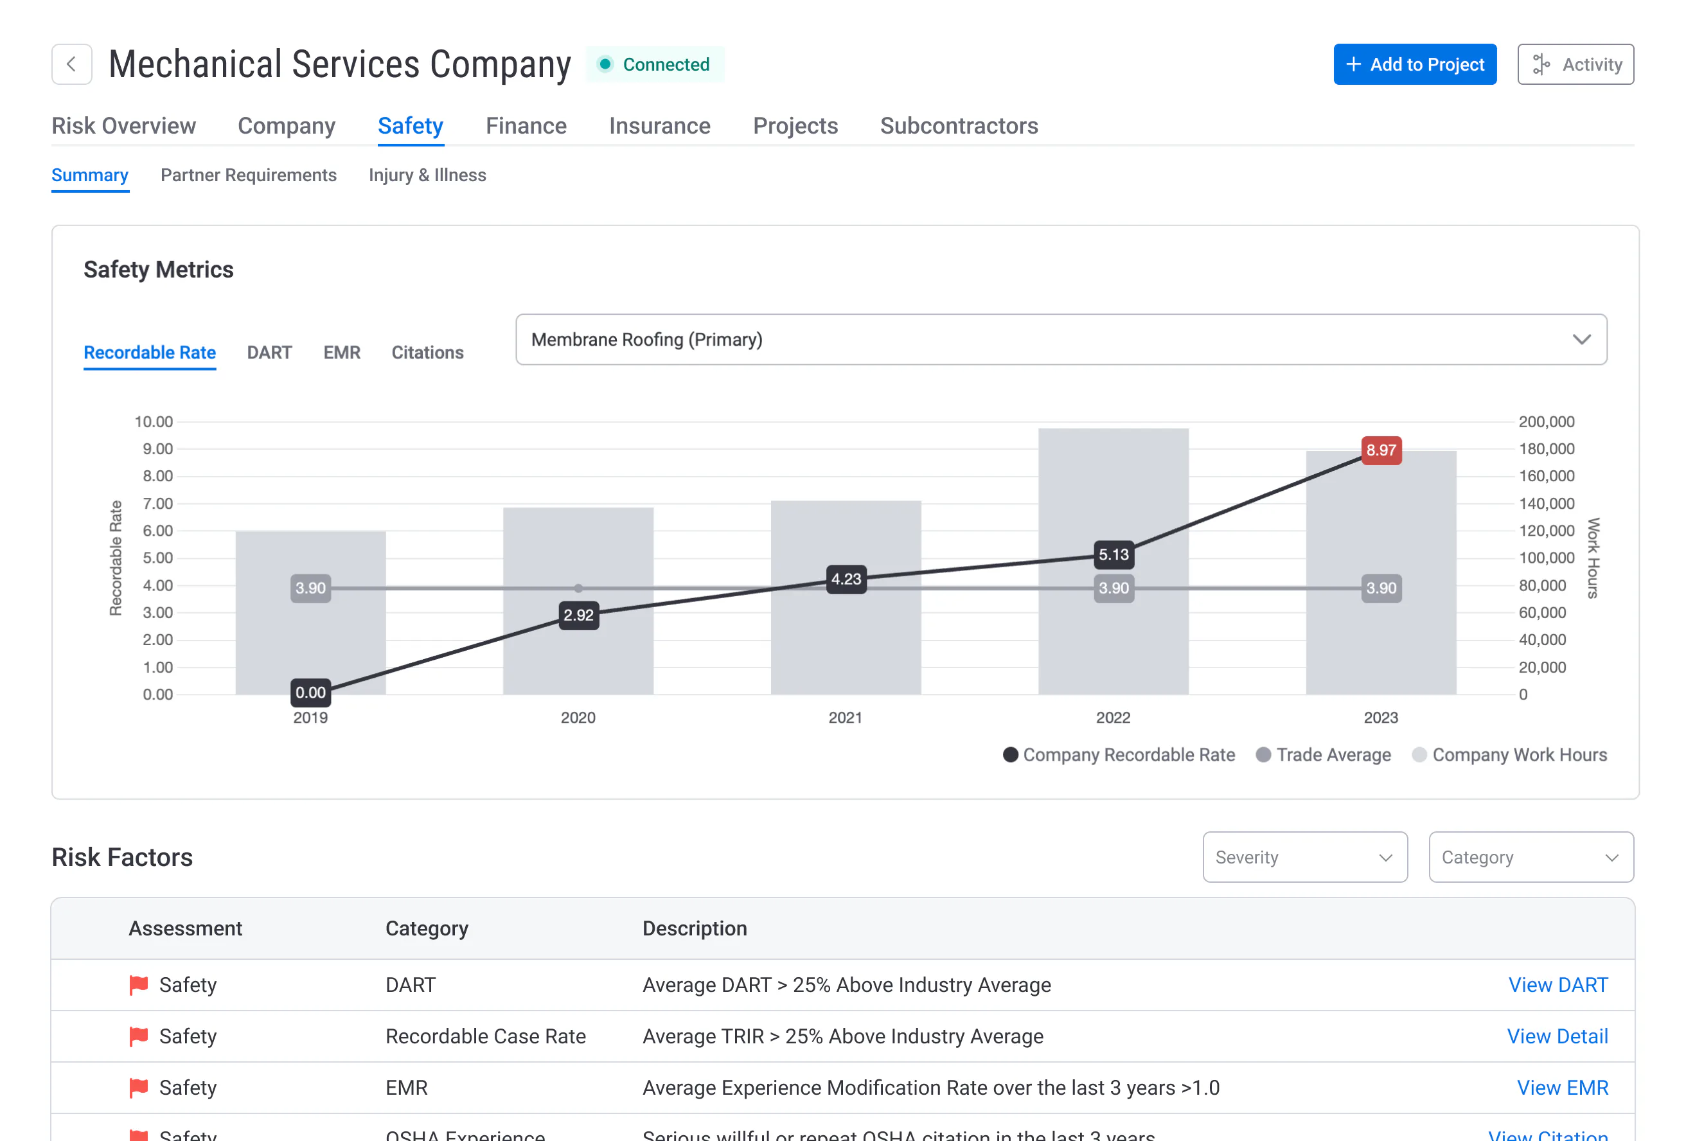Select the Recordable Rate metric tab
This screenshot has width=1686, height=1141.
[x=150, y=353]
